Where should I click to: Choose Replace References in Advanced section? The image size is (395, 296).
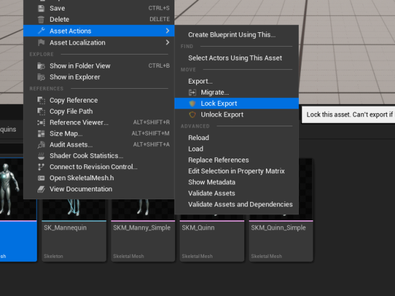(x=218, y=160)
